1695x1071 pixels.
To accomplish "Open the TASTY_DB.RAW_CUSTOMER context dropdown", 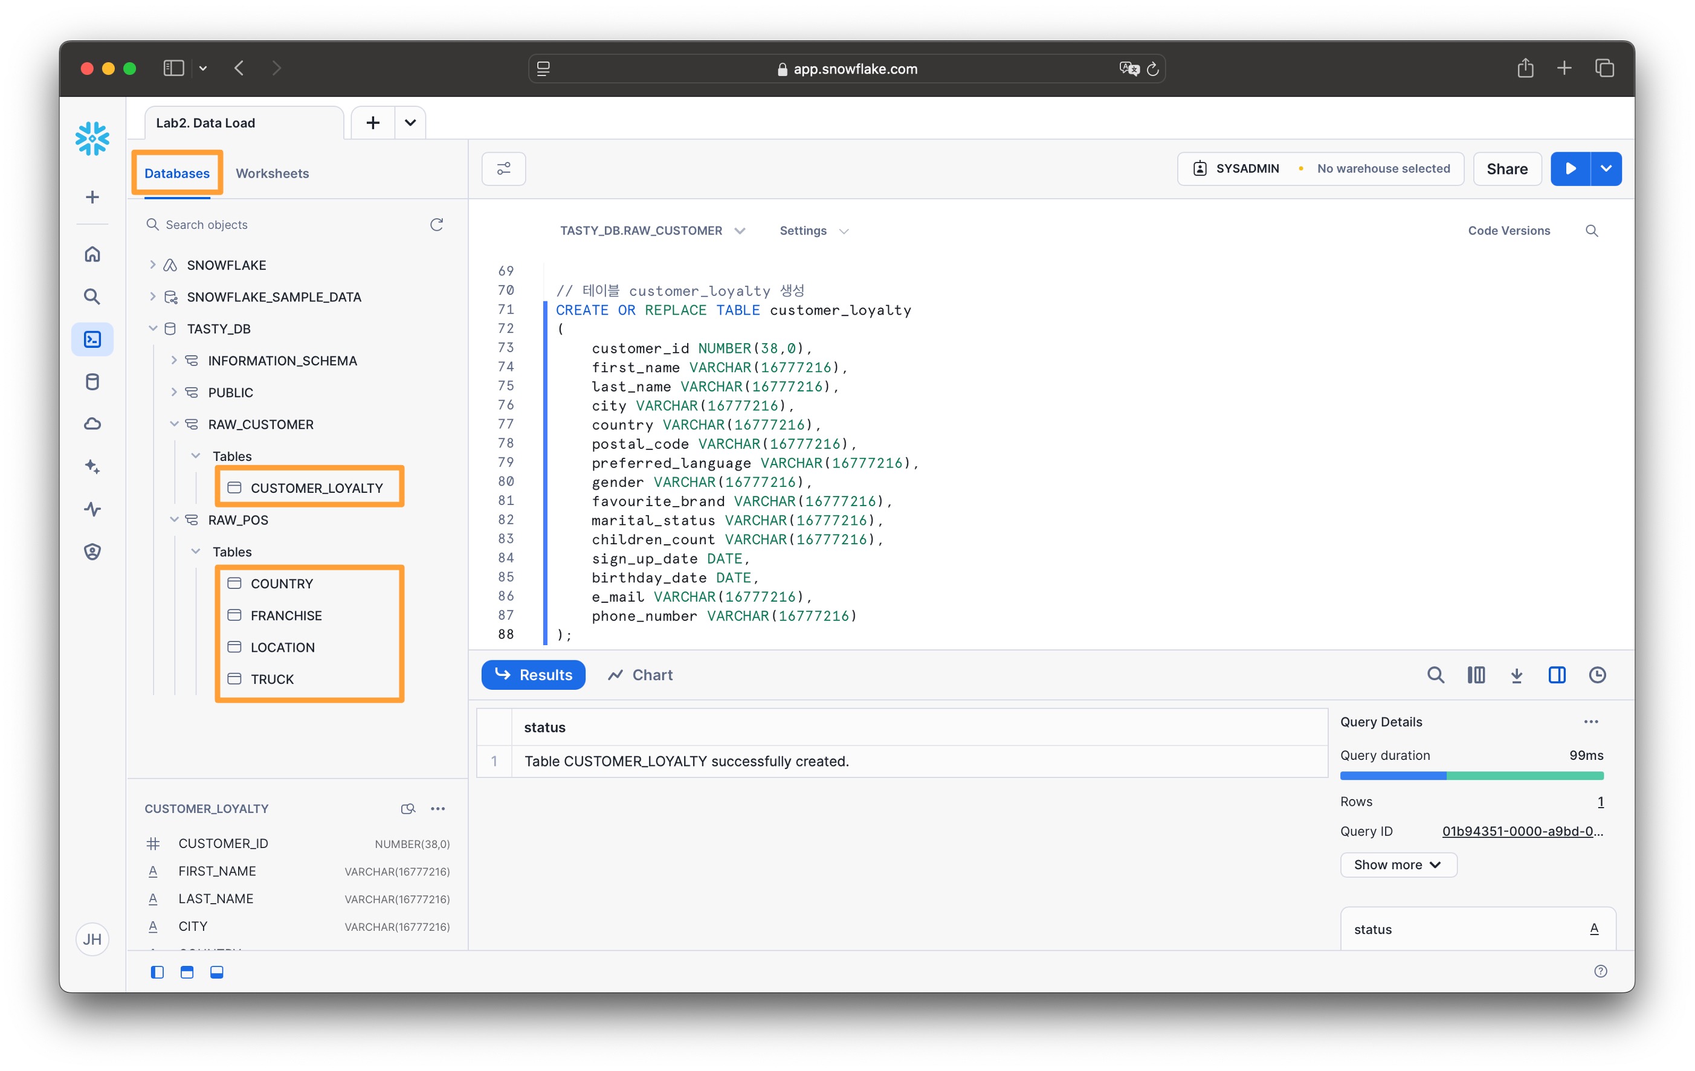I will coord(652,231).
